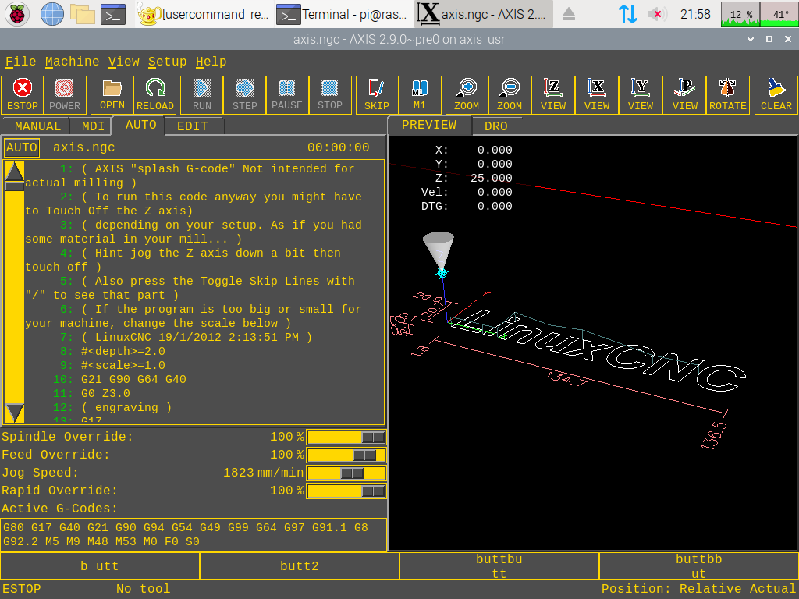
Task: Click 'Position: Relative Actual' status text
Action: (x=698, y=589)
